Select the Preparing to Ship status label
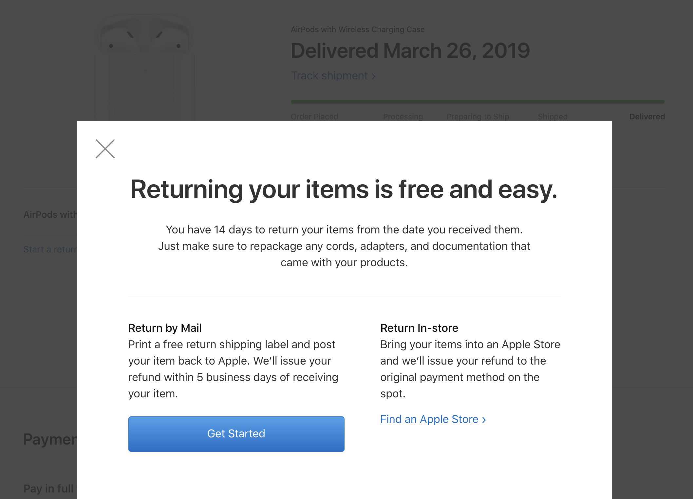This screenshot has height=499, width=693. click(x=478, y=116)
